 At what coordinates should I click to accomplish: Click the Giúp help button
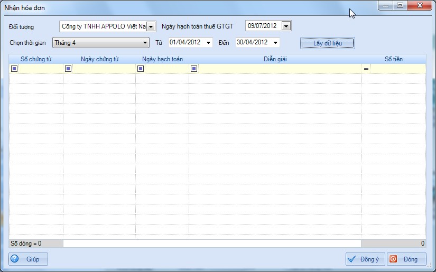pos(29,259)
